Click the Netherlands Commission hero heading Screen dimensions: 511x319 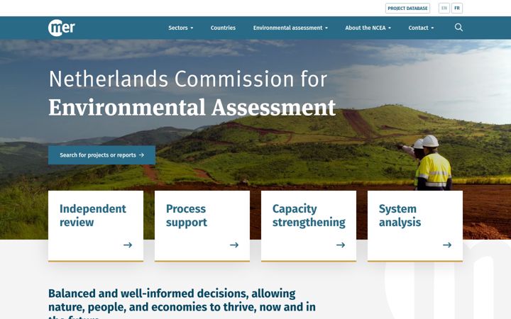(192, 93)
